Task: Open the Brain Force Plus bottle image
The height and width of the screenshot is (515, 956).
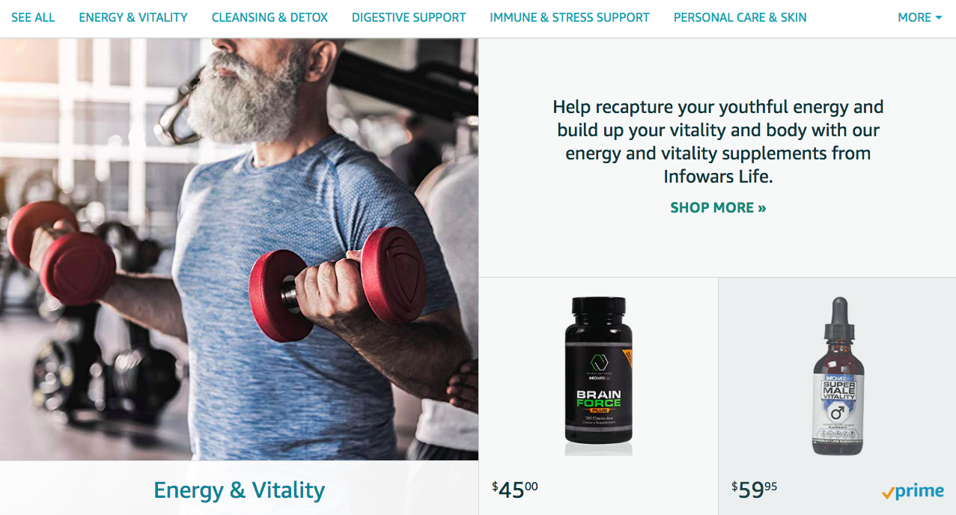Action: 598,376
